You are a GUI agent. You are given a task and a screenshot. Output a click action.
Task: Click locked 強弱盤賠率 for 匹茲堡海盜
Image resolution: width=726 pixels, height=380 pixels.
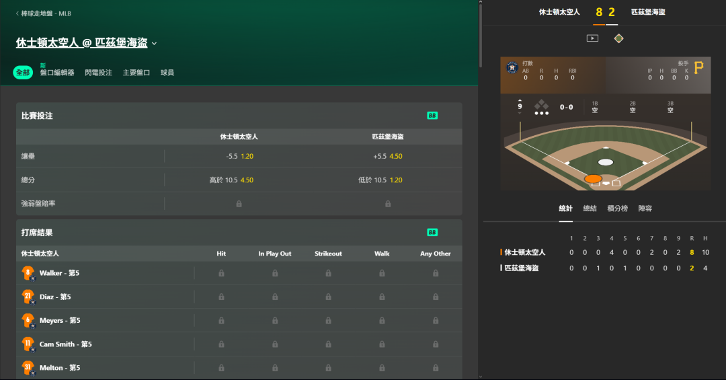(388, 203)
